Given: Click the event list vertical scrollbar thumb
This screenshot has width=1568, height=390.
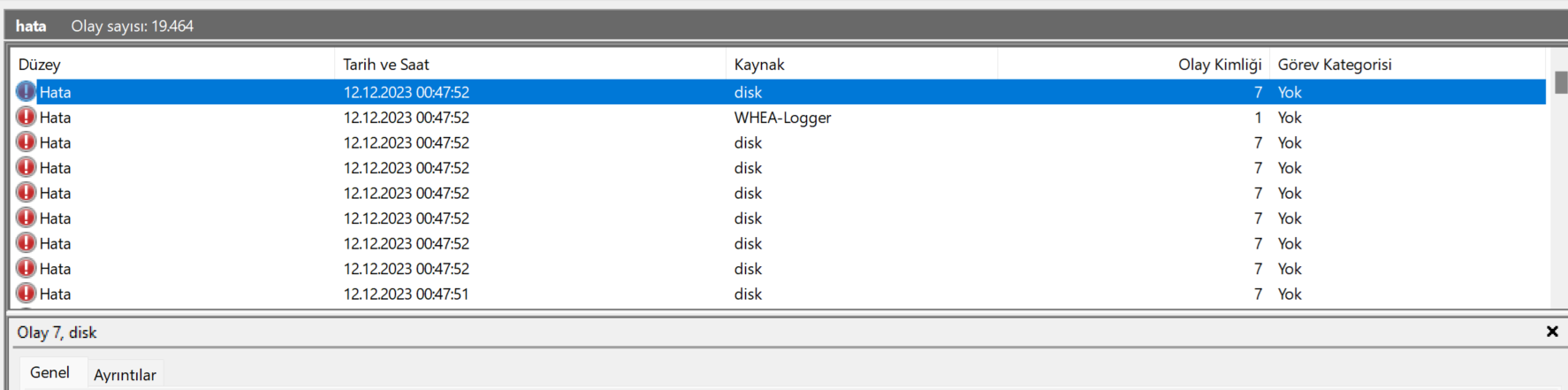Looking at the screenshot, I should 1561,82.
